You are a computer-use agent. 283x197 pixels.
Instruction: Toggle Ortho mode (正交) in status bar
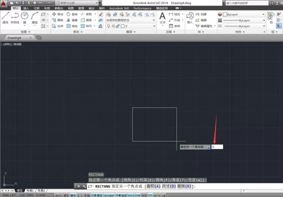pos(80,196)
